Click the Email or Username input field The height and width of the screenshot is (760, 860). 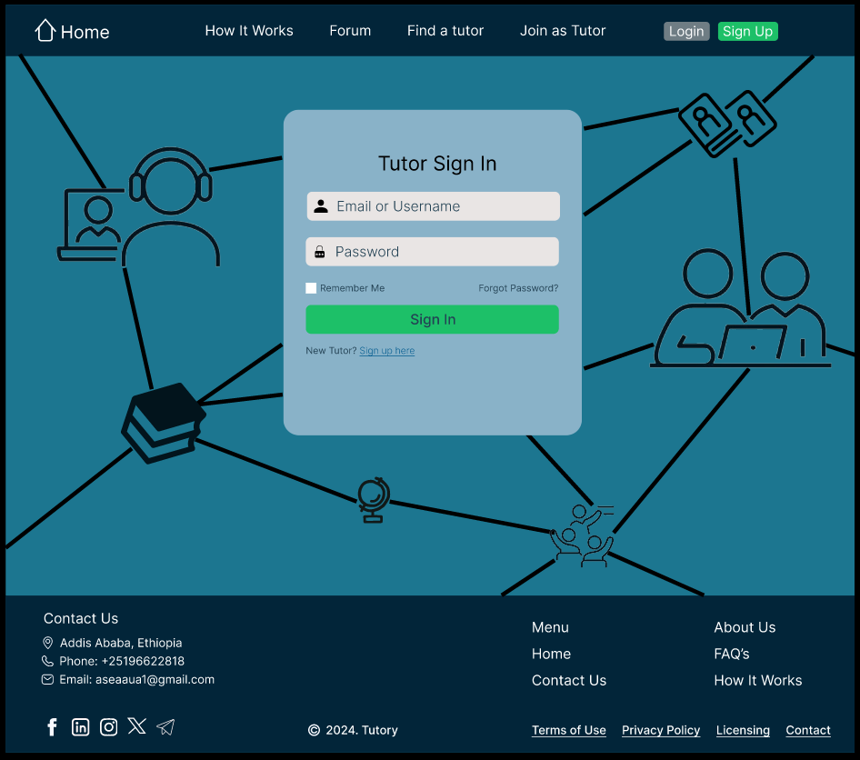pos(432,206)
